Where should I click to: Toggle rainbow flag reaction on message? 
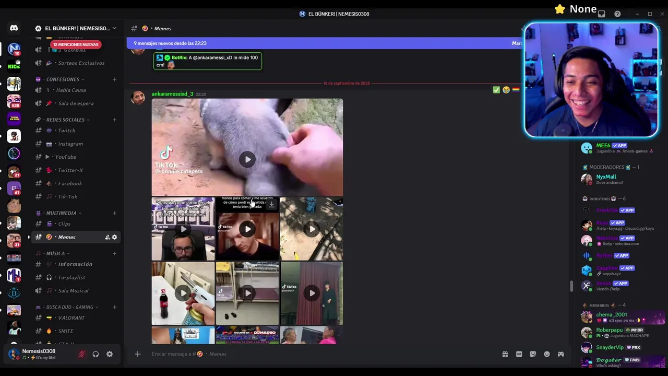tap(516, 90)
